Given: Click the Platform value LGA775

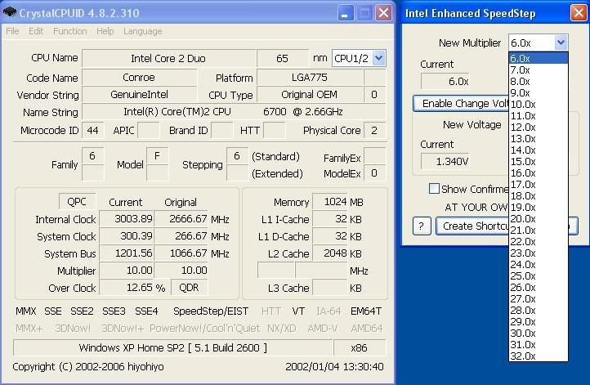Looking at the screenshot, I should (310, 78).
